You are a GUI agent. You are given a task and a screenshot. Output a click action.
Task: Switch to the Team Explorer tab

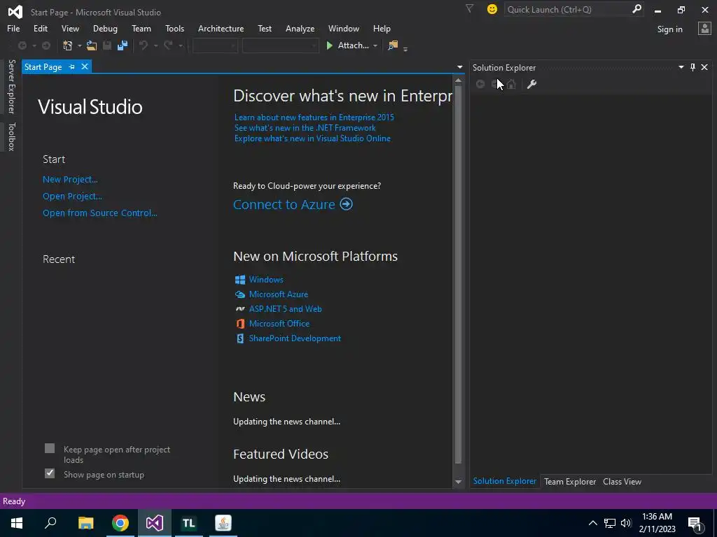[570, 481]
